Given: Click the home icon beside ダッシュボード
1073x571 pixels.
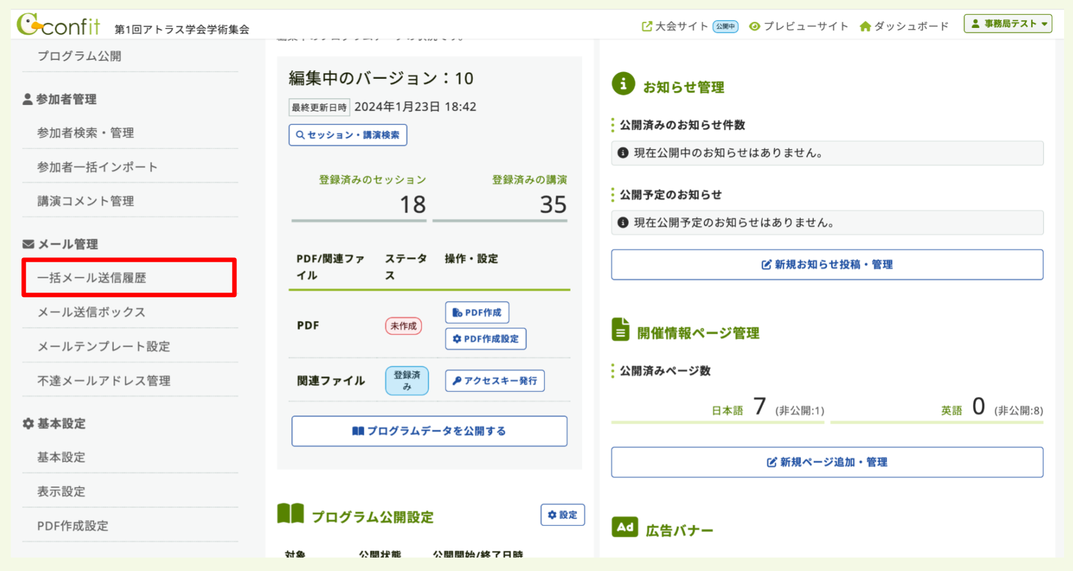Looking at the screenshot, I should (x=866, y=26).
